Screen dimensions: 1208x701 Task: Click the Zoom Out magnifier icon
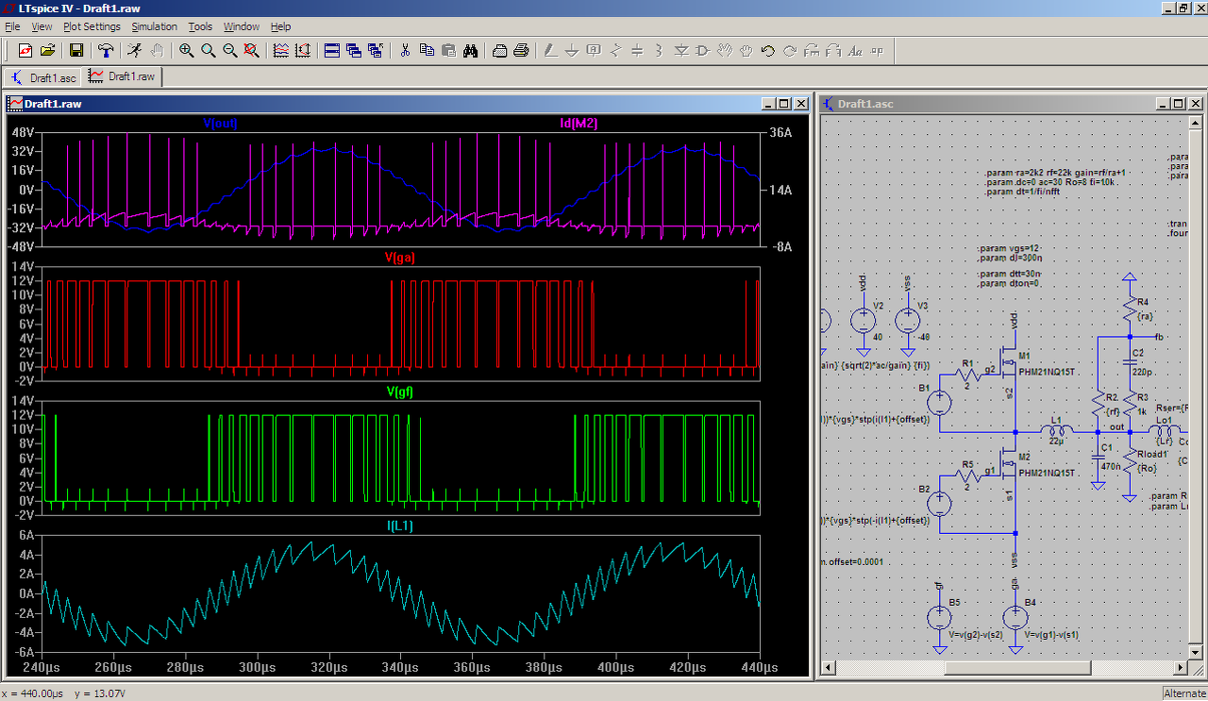[x=230, y=50]
